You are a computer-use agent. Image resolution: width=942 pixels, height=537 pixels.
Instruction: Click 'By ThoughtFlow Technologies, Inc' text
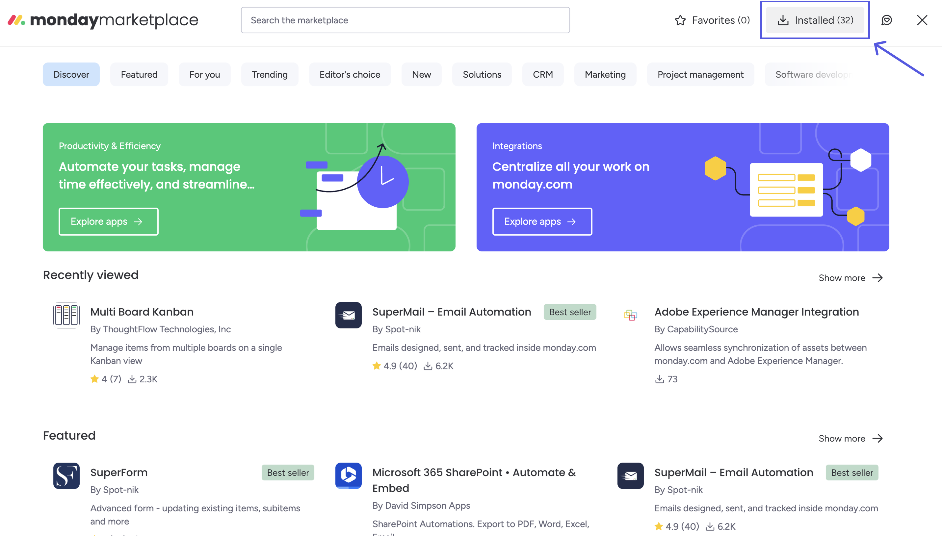(x=160, y=329)
